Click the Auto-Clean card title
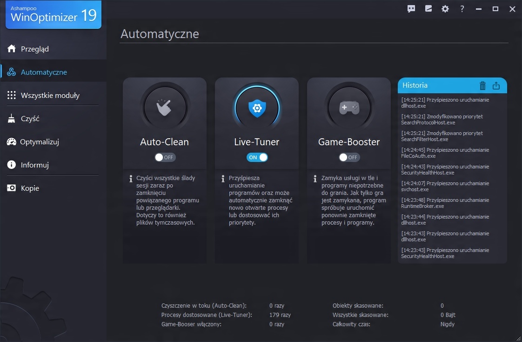Viewport: 522px width, 342px height. (164, 142)
